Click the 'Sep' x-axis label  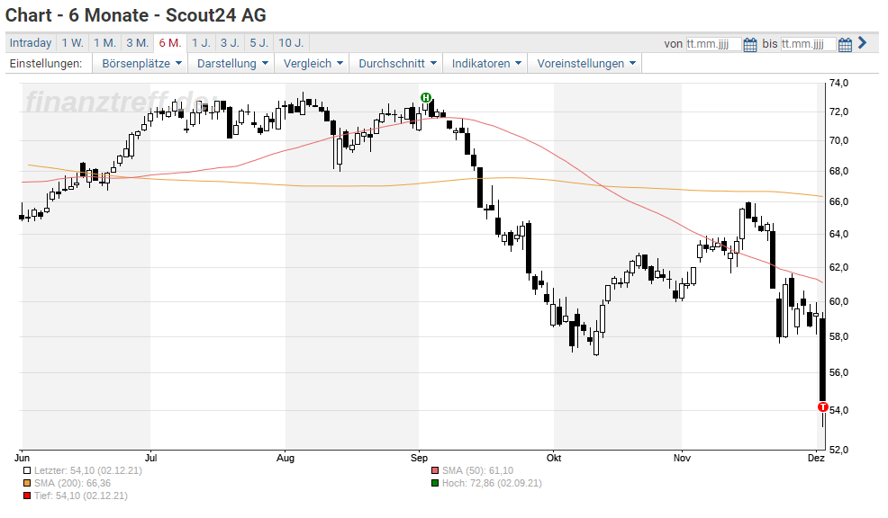coord(419,458)
